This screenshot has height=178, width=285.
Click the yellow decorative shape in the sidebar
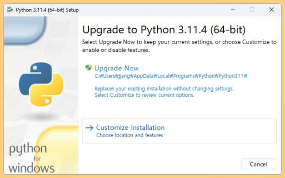(x=58, y=150)
